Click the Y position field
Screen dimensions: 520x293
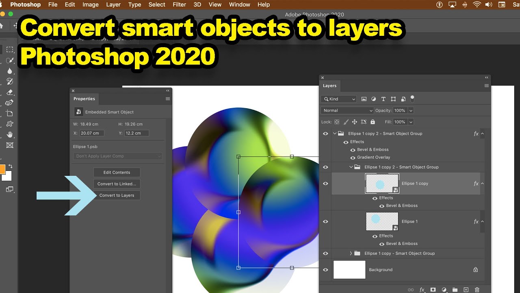click(x=136, y=133)
